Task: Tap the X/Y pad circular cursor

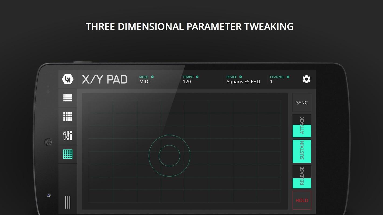Action: tap(169, 156)
